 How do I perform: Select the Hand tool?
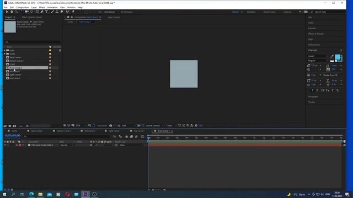tap(12, 12)
